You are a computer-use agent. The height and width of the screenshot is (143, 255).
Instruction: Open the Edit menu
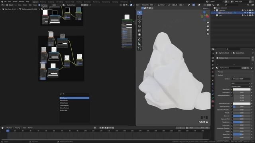pyautogui.click(x=10, y=2)
